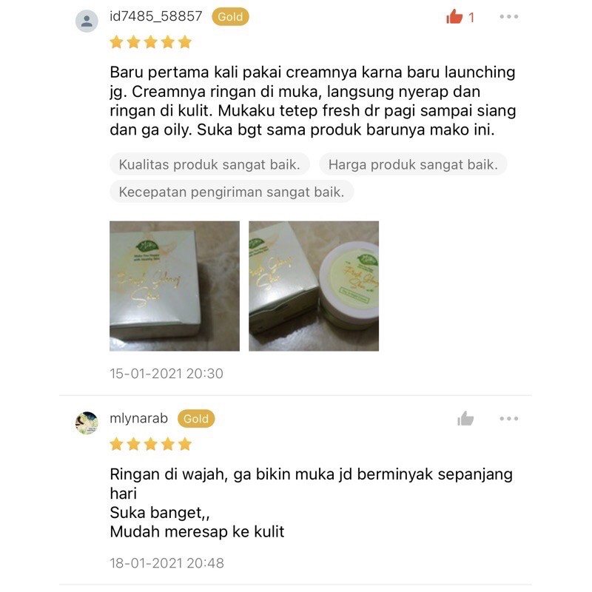The image size is (592, 592).
Task: Open mlynarab's profile picture
Action: (x=87, y=423)
